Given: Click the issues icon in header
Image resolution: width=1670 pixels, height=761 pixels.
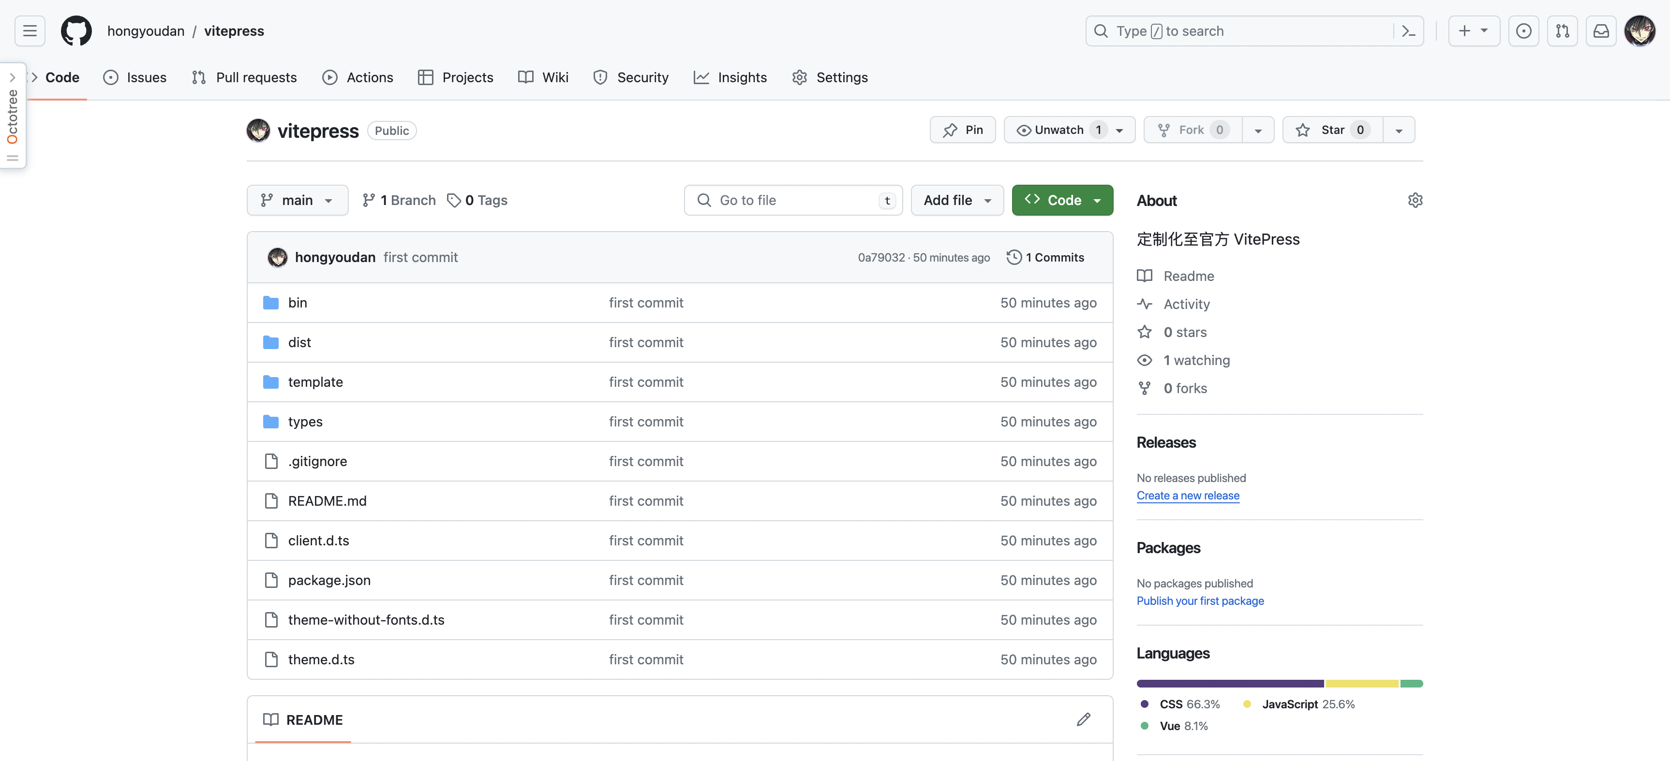Looking at the screenshot, I should coord(1523,31).
